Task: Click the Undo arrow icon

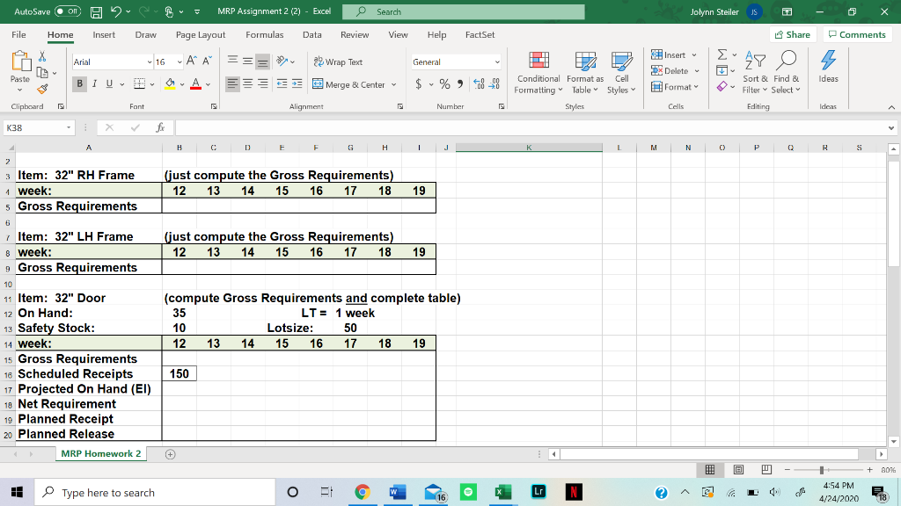Action: coord(115,11)
